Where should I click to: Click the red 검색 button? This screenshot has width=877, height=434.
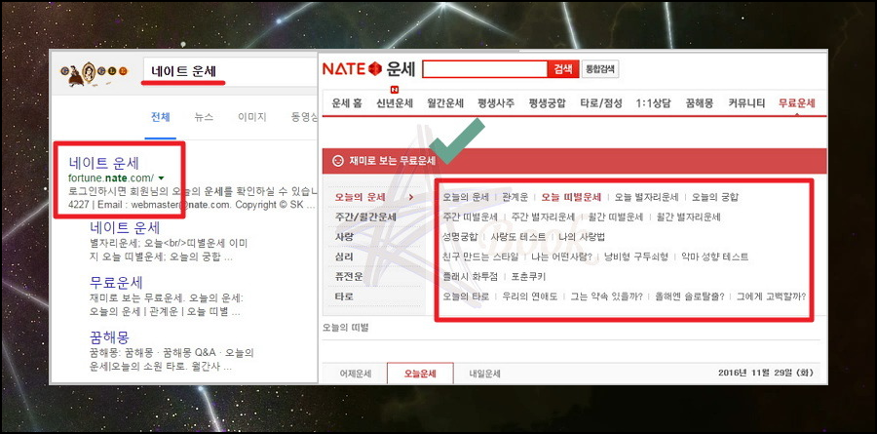(x=562, y=69)
